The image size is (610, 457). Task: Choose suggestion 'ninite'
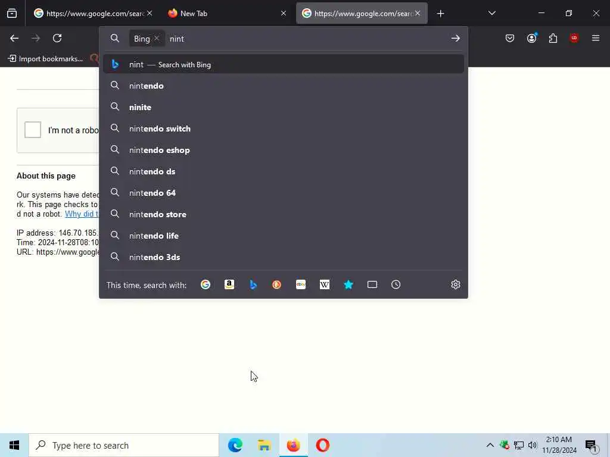click(x=284, y=107)
